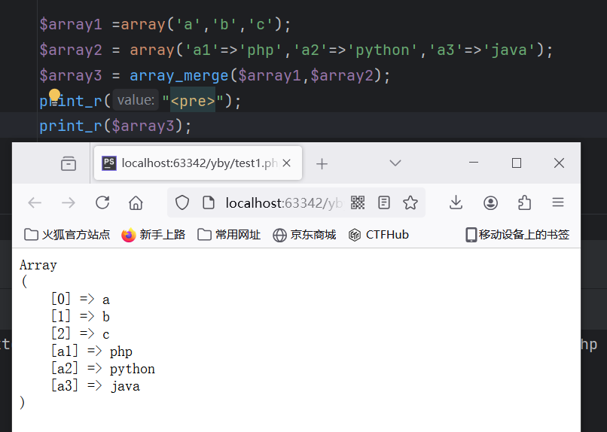Screen dimensions: 607x432
Task: Go forward with the browser forward arrow
Action: pos(69,202)
